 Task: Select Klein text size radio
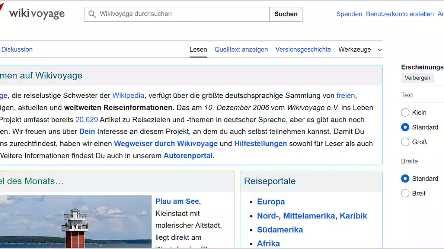click(x=405, y=113)
